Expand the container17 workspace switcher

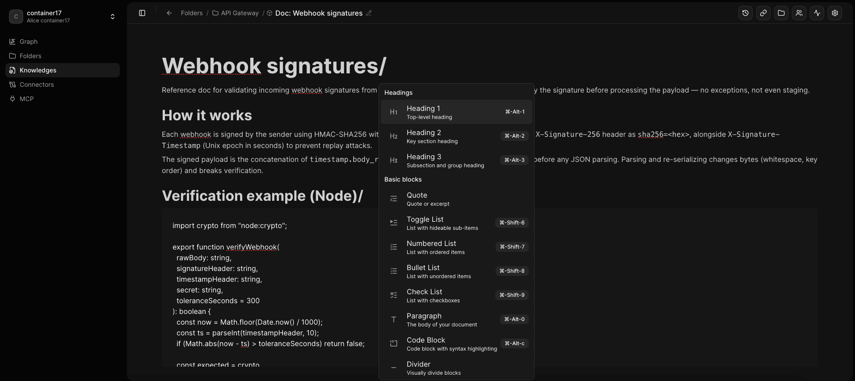coord(113,17)
